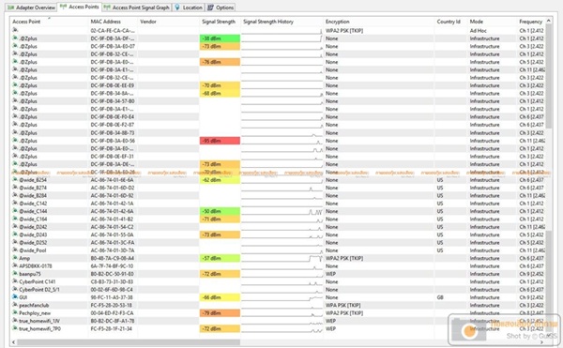The height and width of the screenshot is (348, 563).
Task: Click the connected network icon beside GUI
Action: coord(15,297)
